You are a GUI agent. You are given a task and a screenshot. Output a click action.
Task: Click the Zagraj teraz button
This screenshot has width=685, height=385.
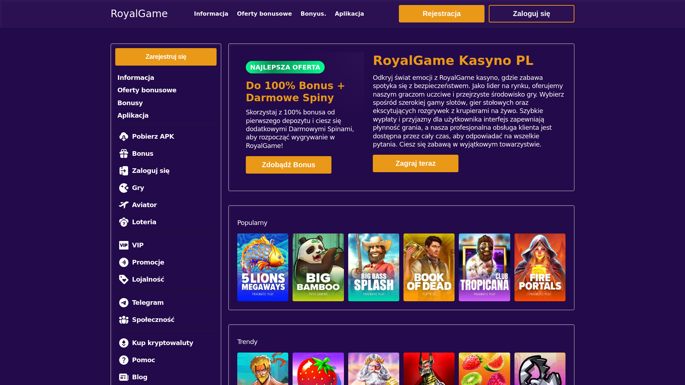[x=416, y=164]
